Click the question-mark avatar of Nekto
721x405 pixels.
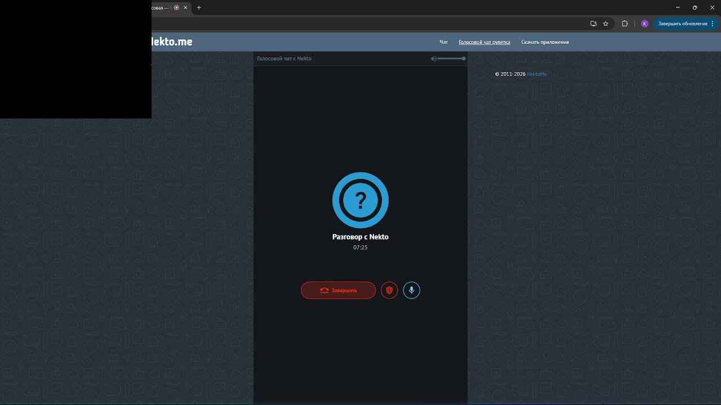click(360, 200)
